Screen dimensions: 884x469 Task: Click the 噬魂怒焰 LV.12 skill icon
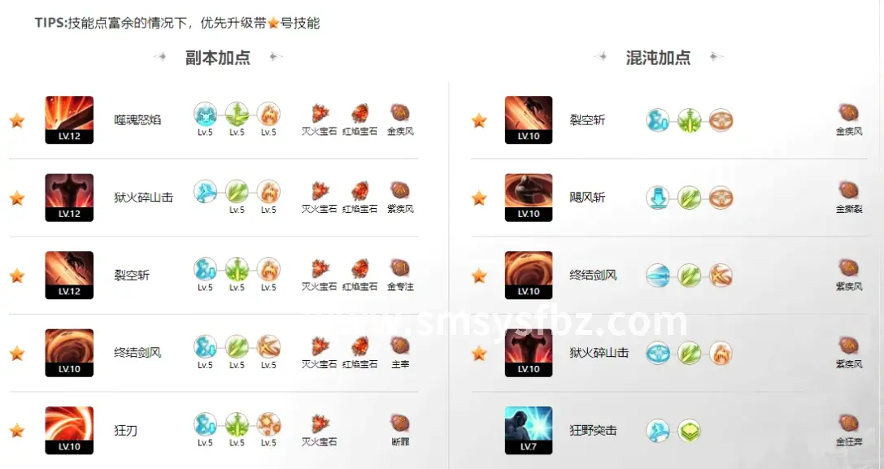point(69,120)
